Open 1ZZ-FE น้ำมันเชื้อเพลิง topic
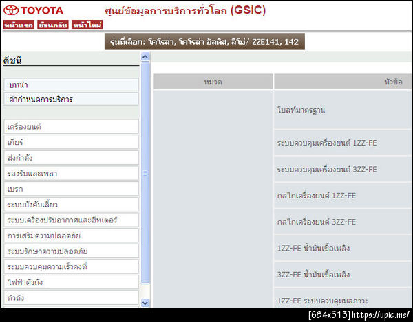The image size is (413, 322). click(343, 248)
